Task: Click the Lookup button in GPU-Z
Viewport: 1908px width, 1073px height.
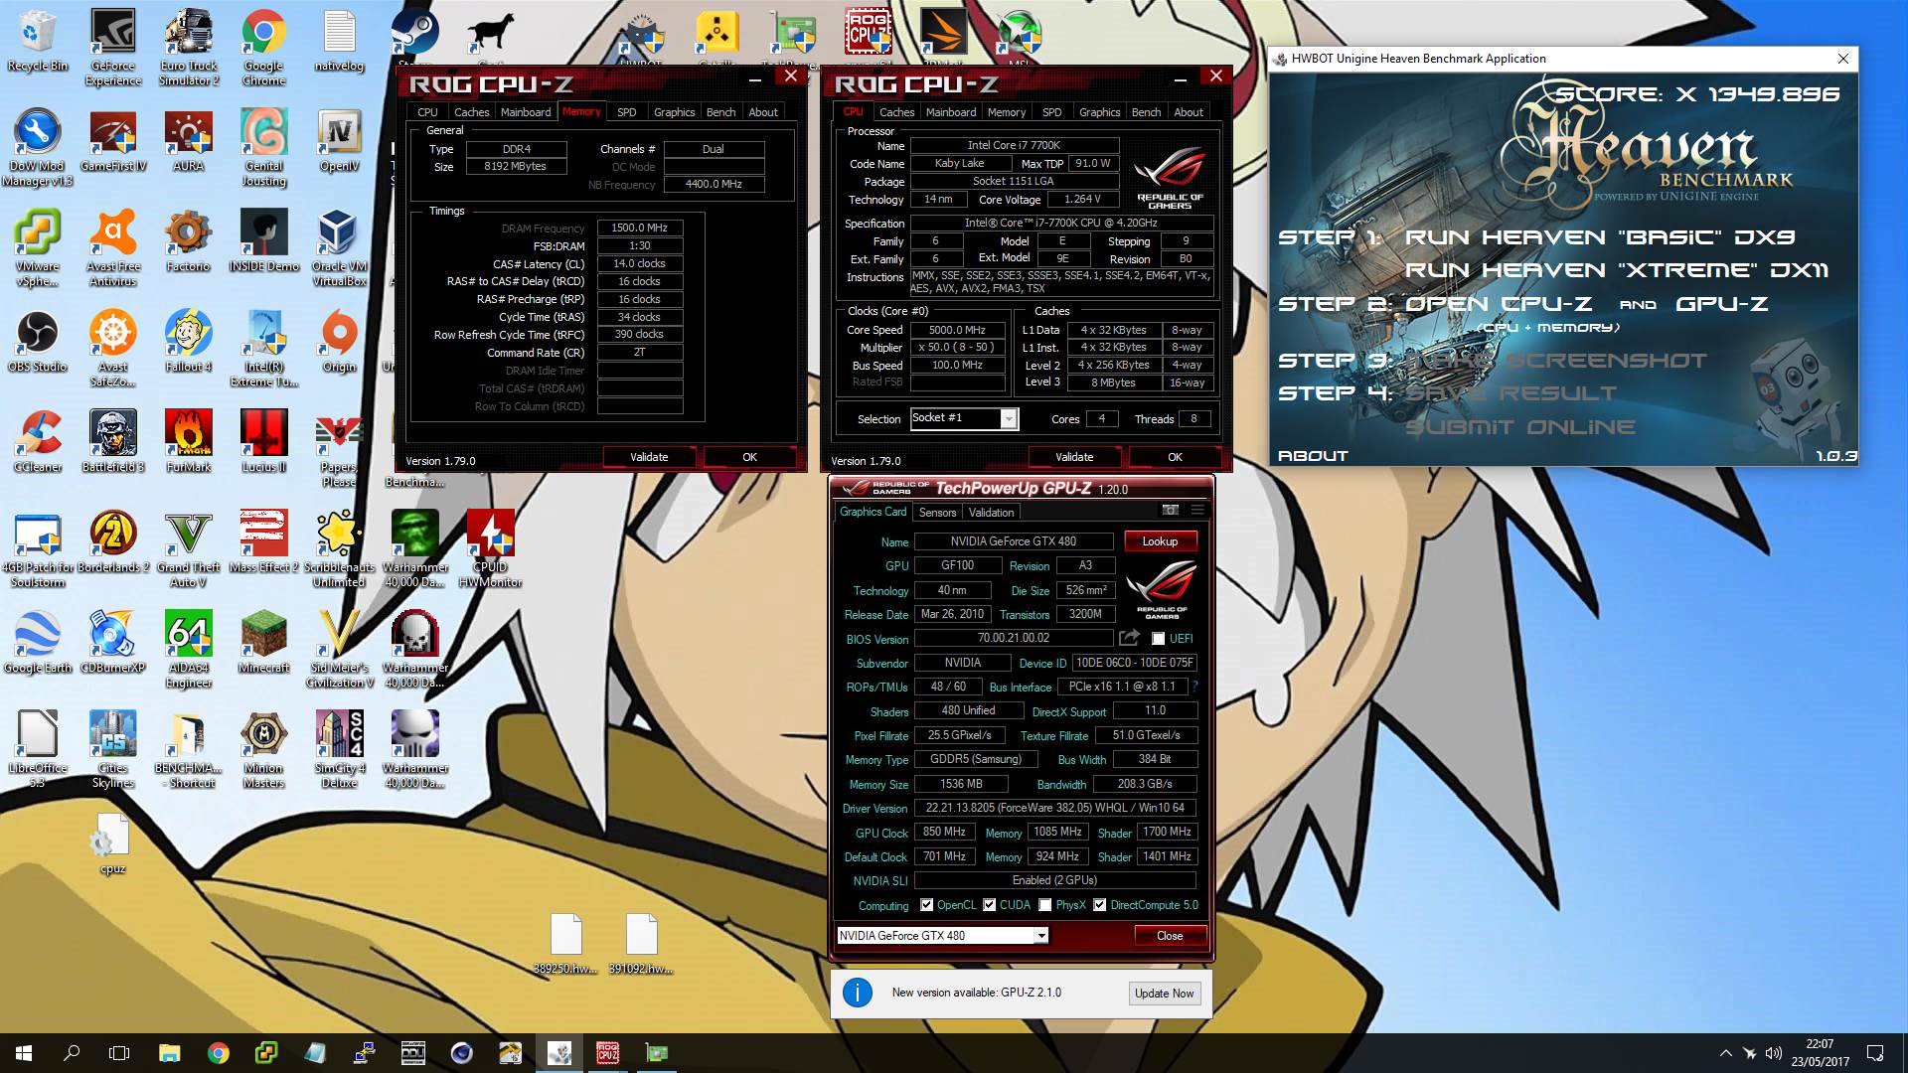Action: 1160,541
